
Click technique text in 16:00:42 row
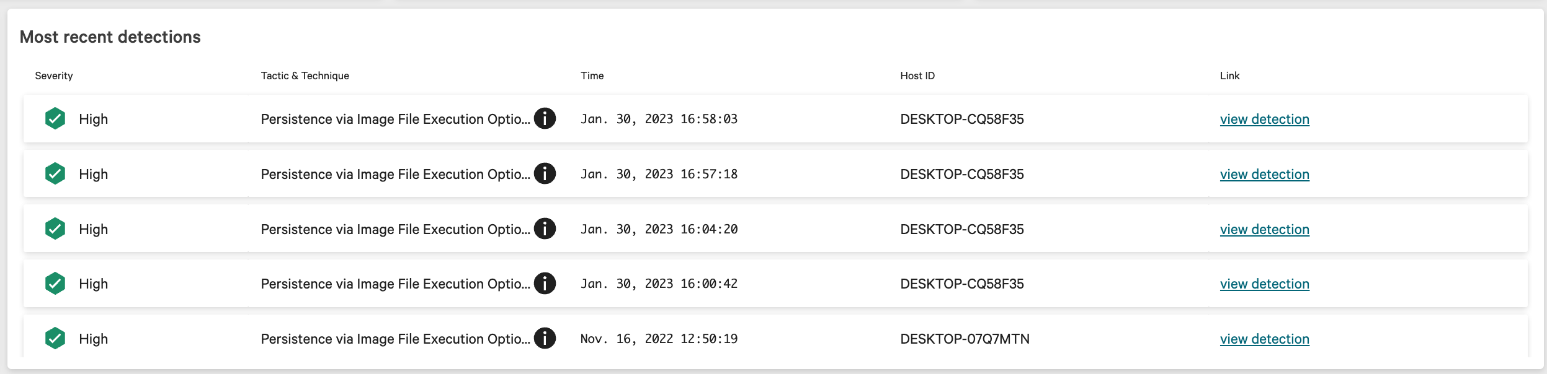(395, 284)
